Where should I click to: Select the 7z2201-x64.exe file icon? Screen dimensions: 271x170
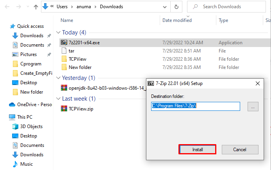(x=64, y=42)
